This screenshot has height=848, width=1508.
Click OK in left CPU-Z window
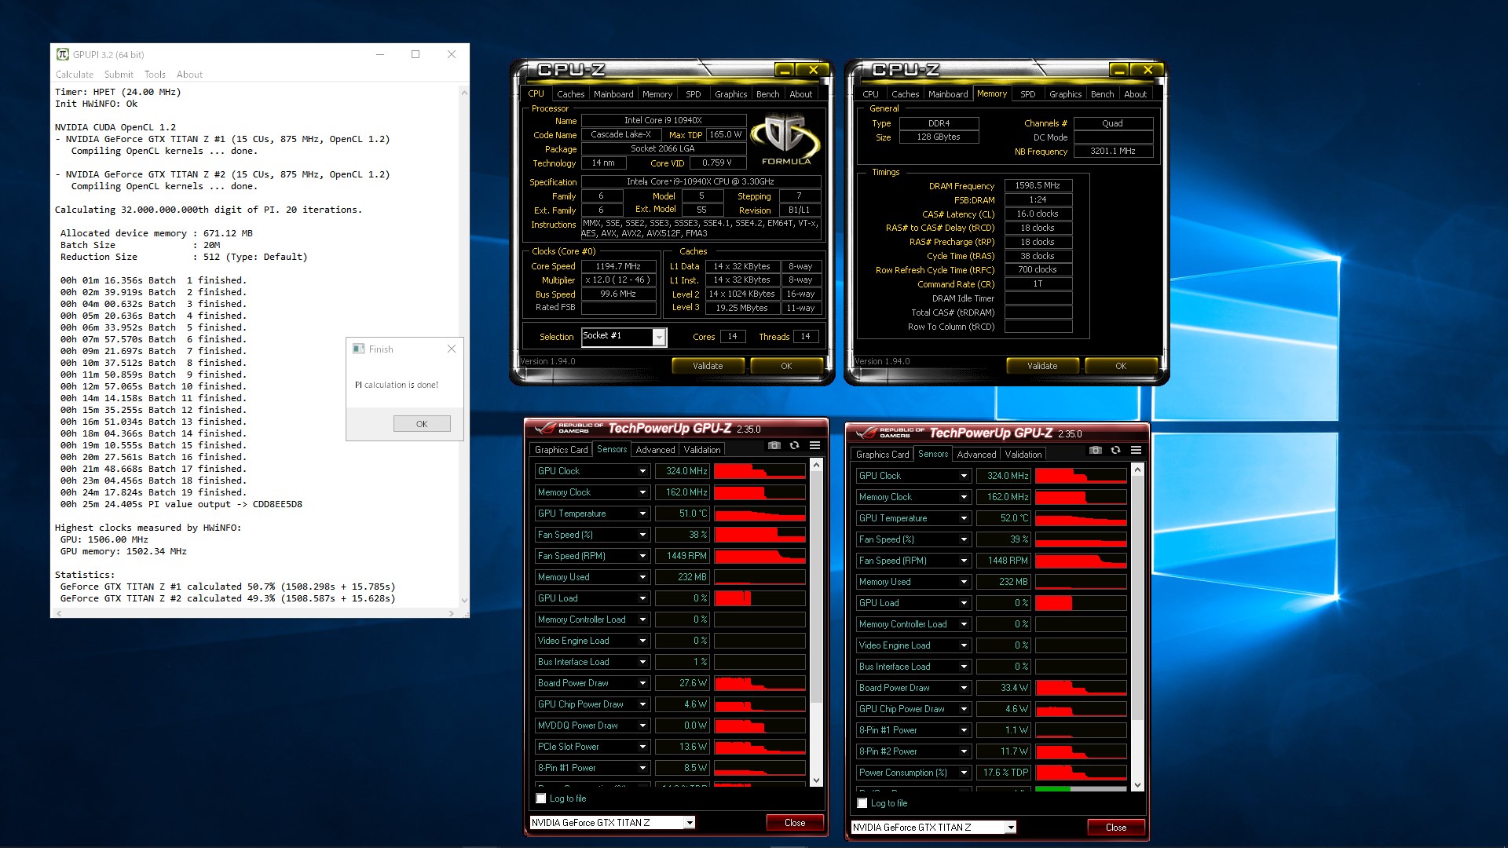pyautogui.click(x=786, y=366)
